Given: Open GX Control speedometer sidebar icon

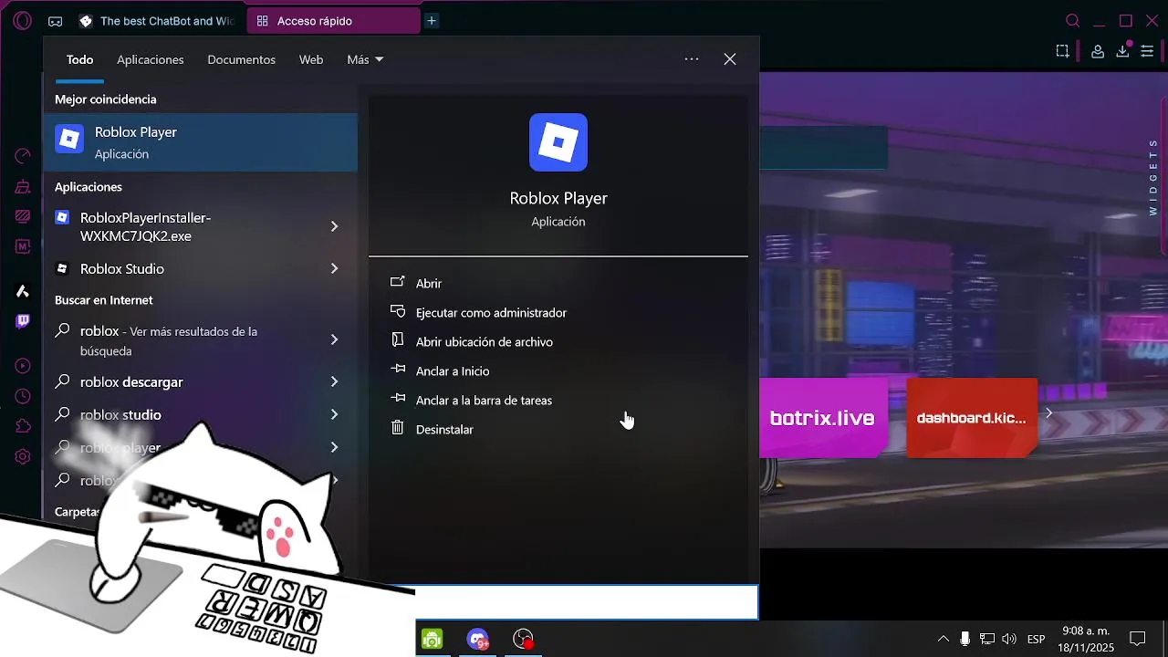Looking at the screenshot, I should pos(23,156).
